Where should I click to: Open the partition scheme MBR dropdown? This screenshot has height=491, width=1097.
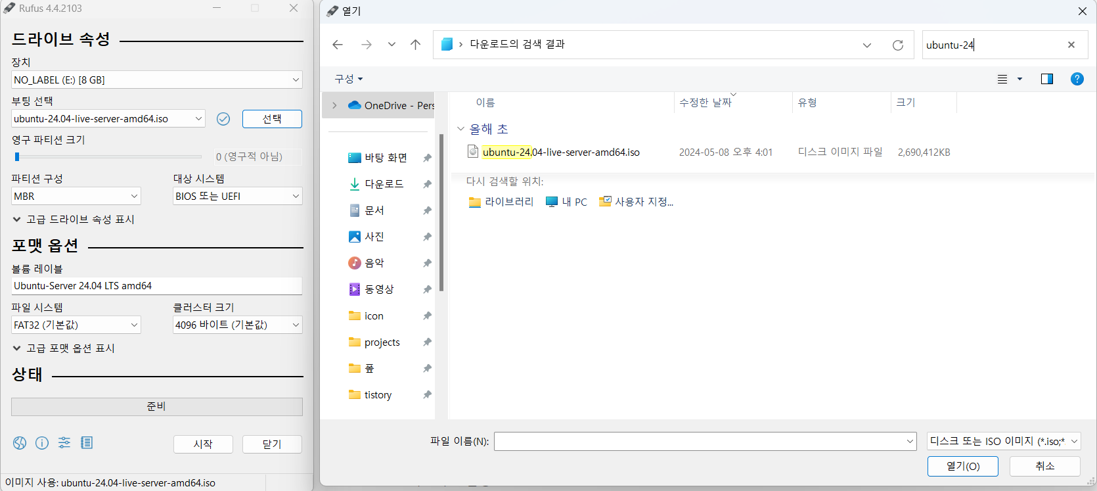point(76,196)
